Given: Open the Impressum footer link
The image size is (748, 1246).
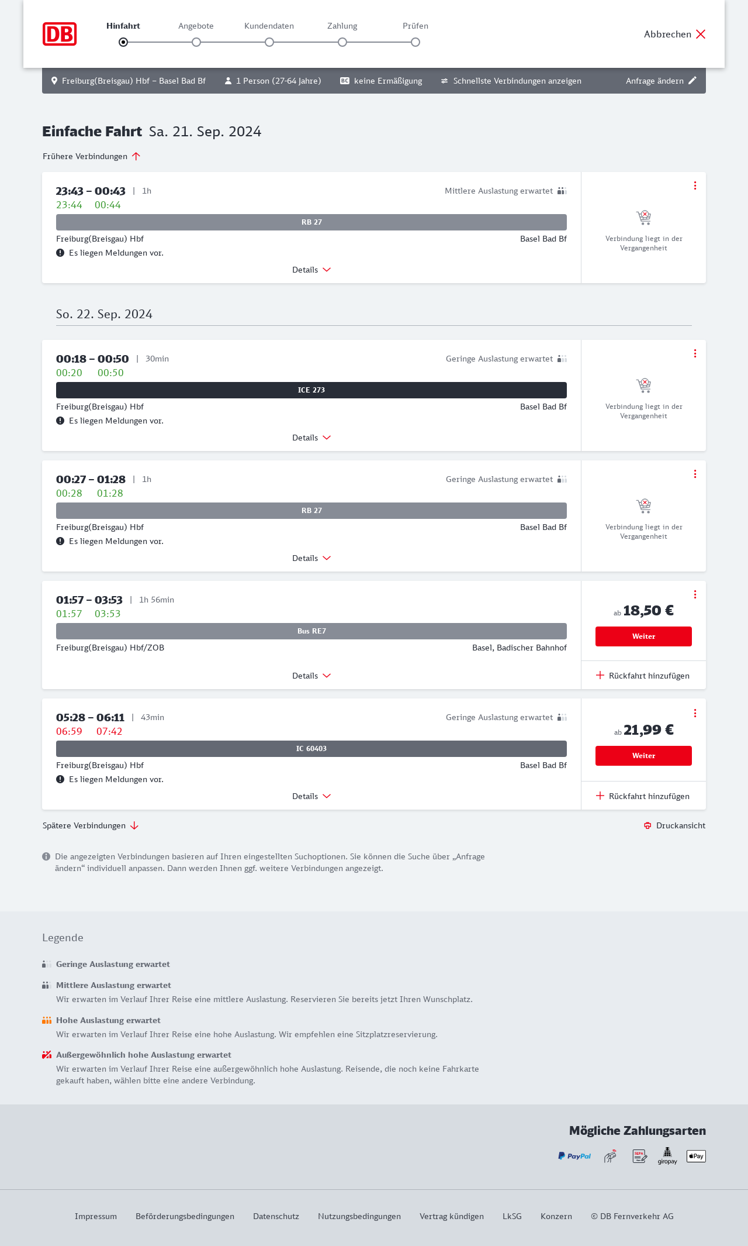Looking at the screenshot, I should coord(96,1216).
